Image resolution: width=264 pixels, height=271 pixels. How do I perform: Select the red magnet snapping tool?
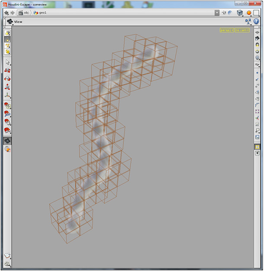click(7, 131)
